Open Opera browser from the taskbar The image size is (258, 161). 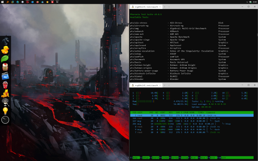[28, 2]
